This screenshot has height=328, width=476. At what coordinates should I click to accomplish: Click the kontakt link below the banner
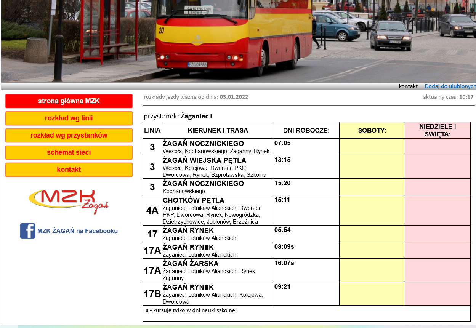pyautogui.click(x=408, y=86)
